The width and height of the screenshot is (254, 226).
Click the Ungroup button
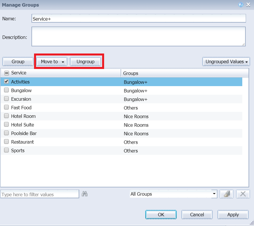point(86,62)
